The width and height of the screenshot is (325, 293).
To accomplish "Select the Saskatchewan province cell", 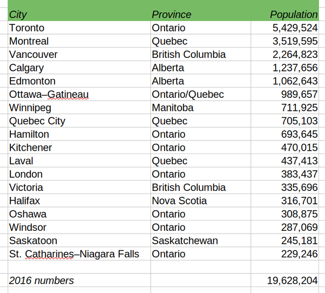I will point(201,241).
